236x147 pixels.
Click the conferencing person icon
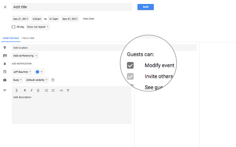(5, 55)
